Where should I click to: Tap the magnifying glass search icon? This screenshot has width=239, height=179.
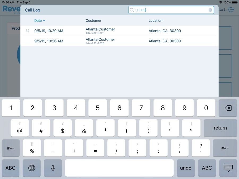pos(132,10)
